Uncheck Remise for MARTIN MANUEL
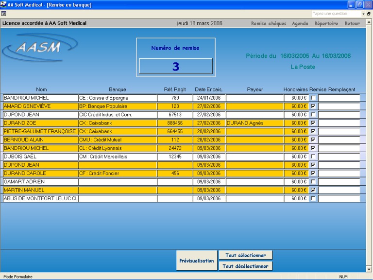The image size is (373, 280). (x=313, y=190)
